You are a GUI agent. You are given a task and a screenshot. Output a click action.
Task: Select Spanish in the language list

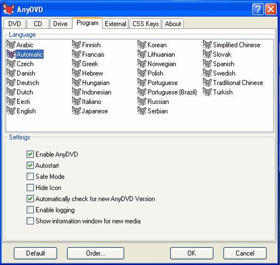click(223, 64)
